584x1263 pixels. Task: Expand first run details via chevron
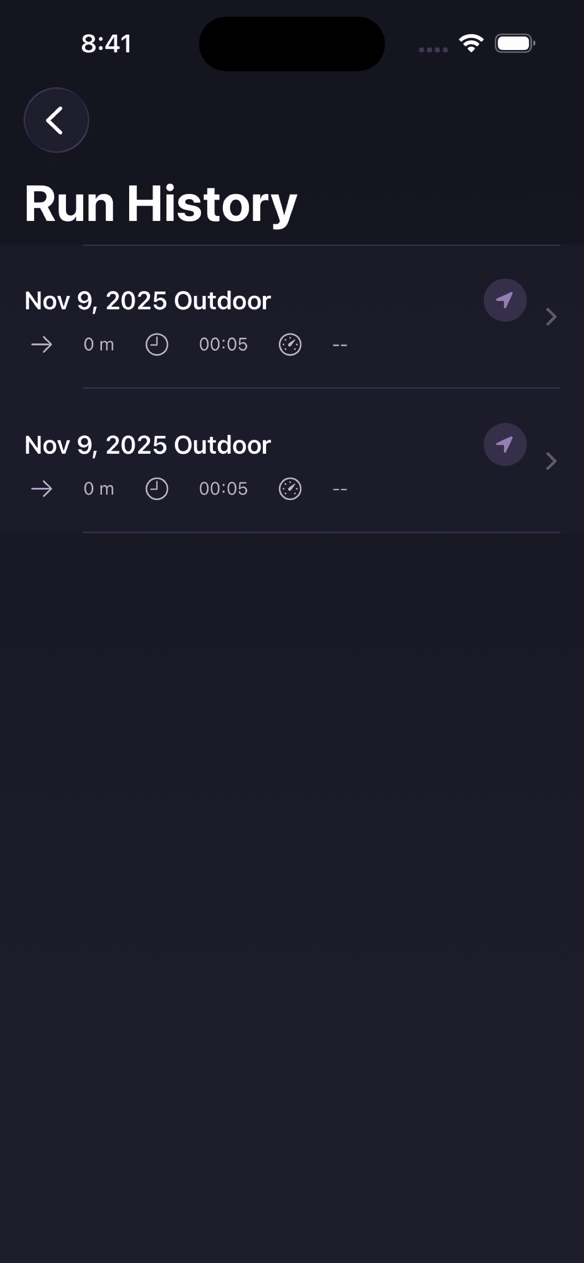[x=551, y=317]
